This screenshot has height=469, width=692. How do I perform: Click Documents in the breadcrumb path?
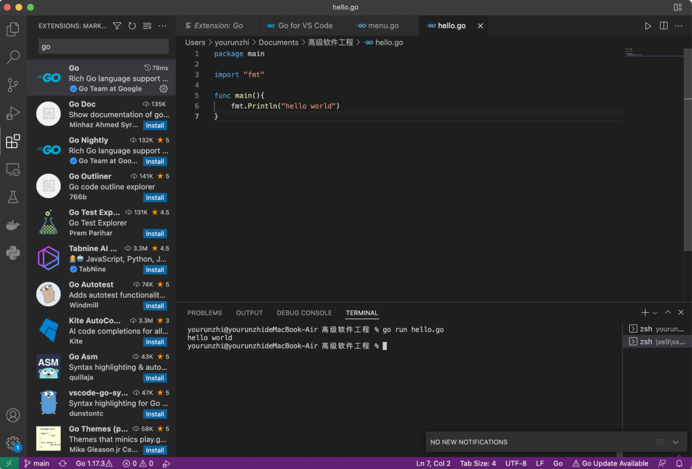[x=279, y=42]
